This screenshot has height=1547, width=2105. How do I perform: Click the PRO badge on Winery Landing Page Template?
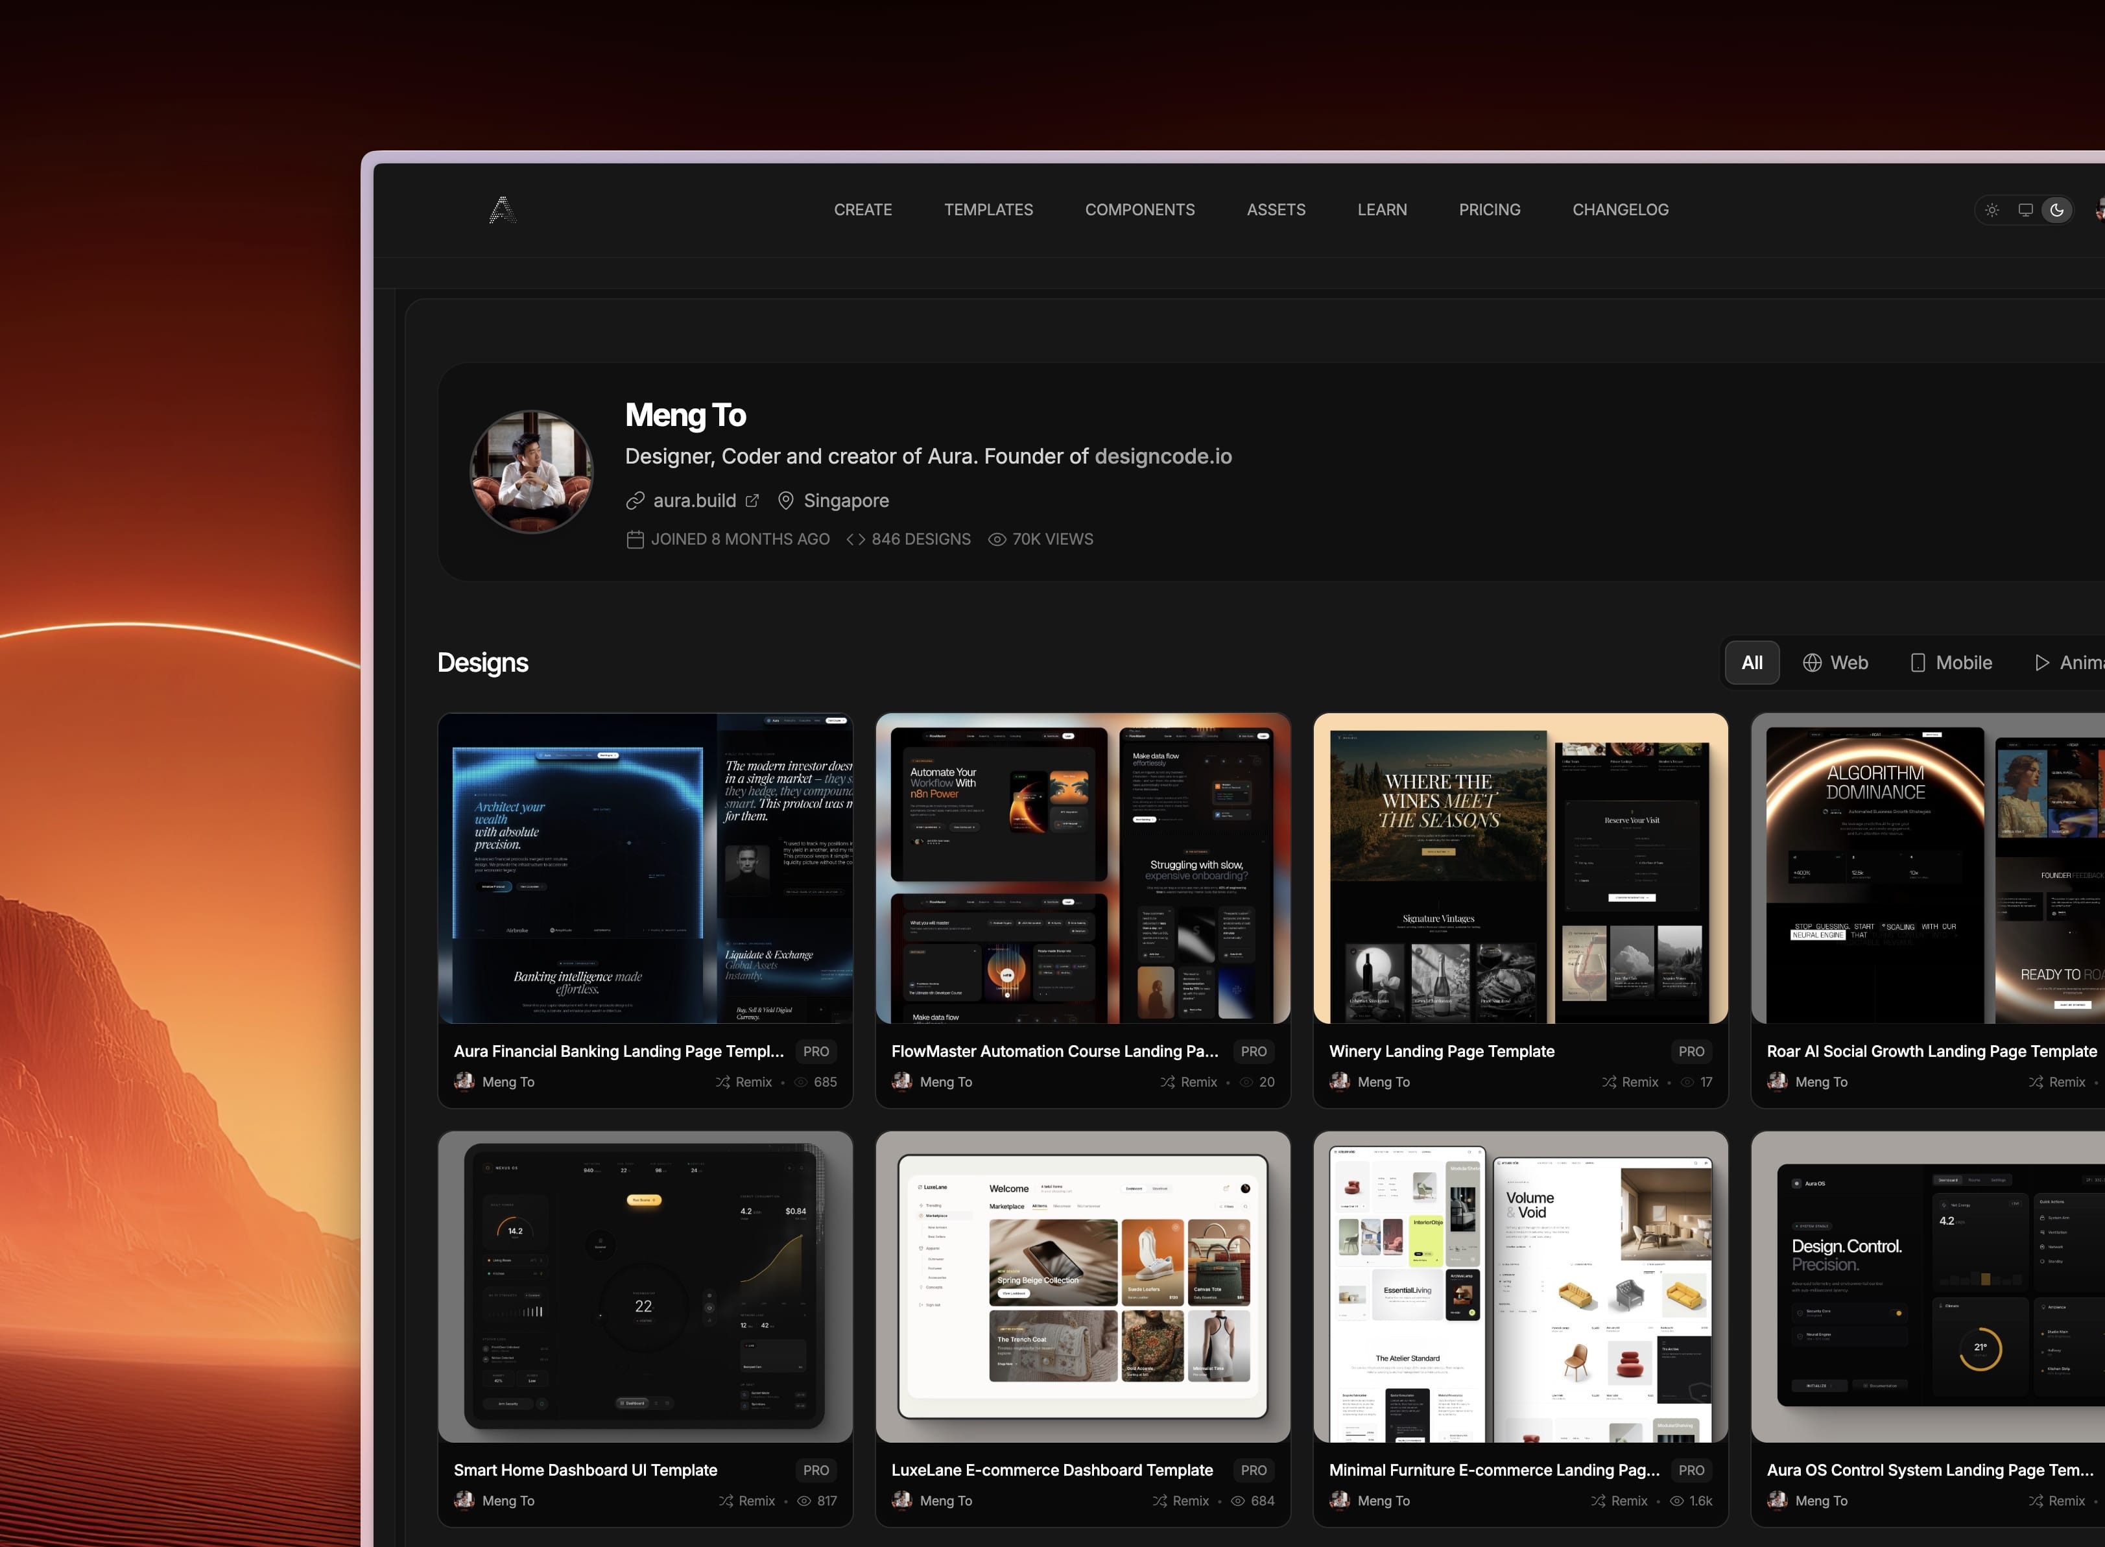(1690, 1051)
